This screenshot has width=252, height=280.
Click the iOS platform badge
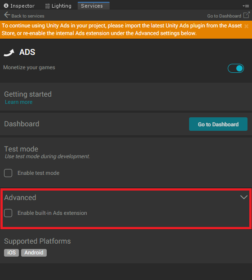click(11, 253)
